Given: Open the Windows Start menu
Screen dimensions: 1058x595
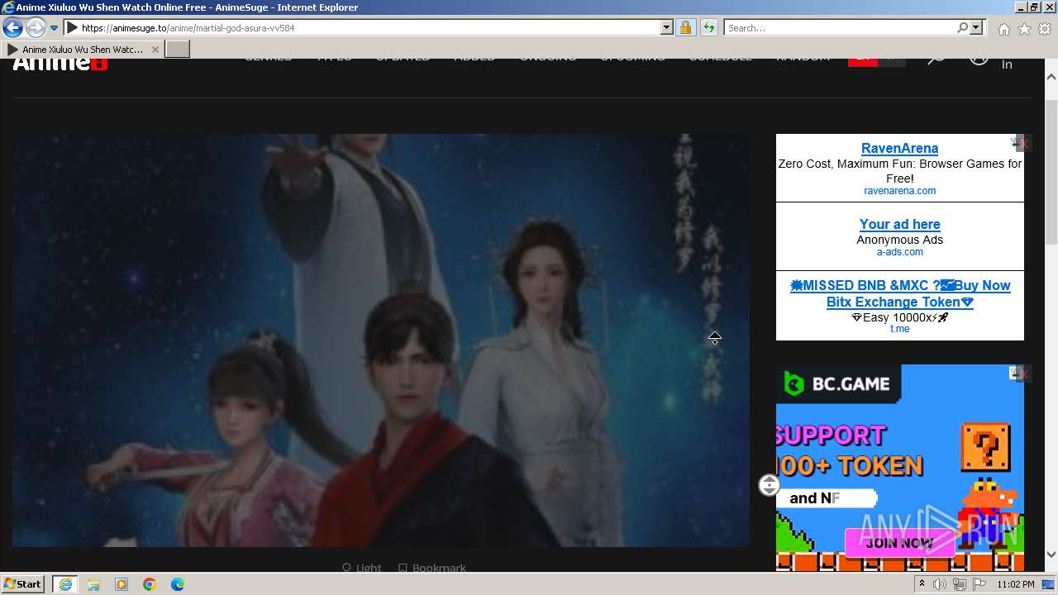Looking at the screenshot, I should click(22, 583).
